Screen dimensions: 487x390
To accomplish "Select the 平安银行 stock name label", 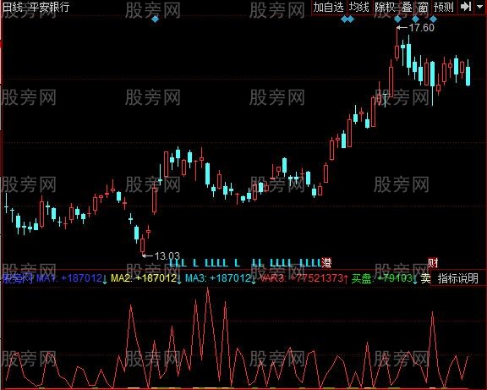I will (x=50, y=7).
